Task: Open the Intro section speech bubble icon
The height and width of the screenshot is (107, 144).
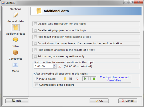Action: pos(15,40)
